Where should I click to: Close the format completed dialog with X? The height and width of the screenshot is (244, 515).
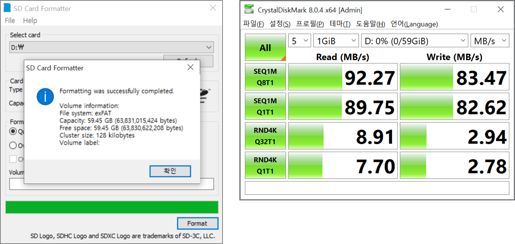190,67
